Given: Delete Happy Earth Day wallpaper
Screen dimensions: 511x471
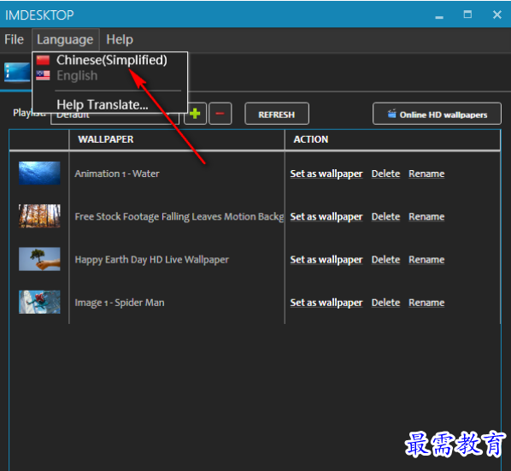Looking at the screenshot, I should point(385,260).
